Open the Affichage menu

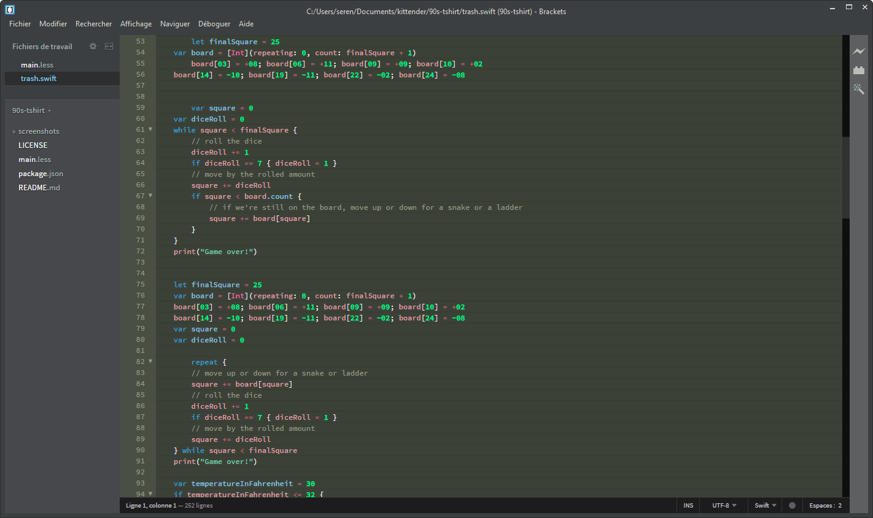[x=136, y=24]
